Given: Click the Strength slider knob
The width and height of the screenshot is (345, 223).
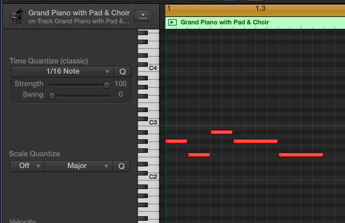Looking at the screenshot, I should [x=107, y=85].
